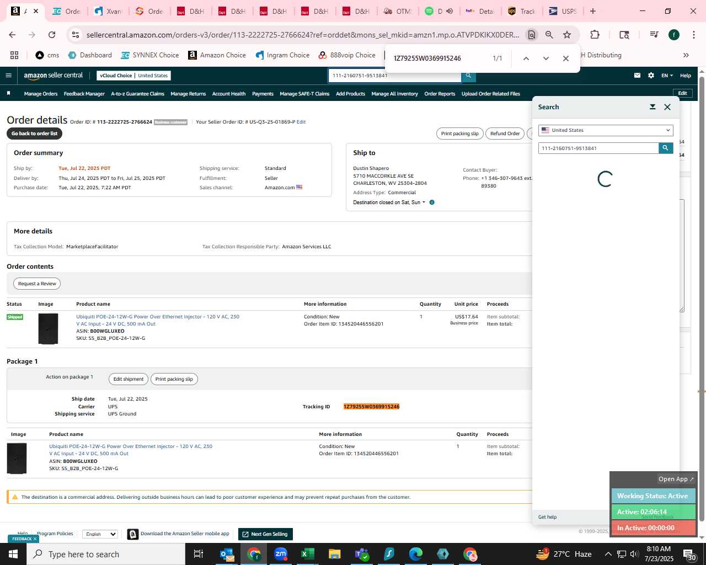This screenshot has width=706, height=565.
Task: Go to next find-in-page match
Action: [x=546, y=58]
